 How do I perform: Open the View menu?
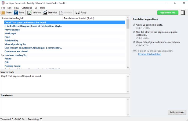tap(16, 8)
